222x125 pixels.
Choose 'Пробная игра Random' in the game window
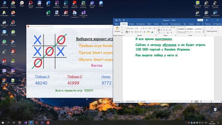pyautogui.click(x=96, y=46)
